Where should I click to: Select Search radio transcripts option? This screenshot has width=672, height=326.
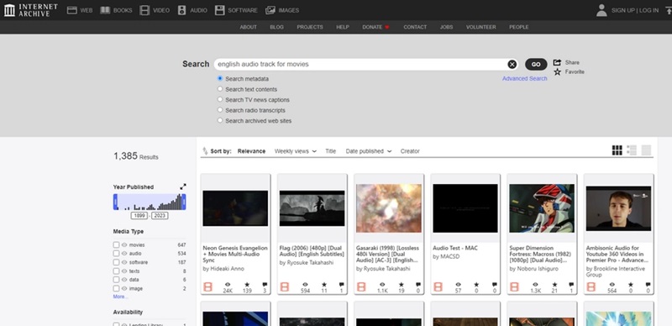[220, 110]
